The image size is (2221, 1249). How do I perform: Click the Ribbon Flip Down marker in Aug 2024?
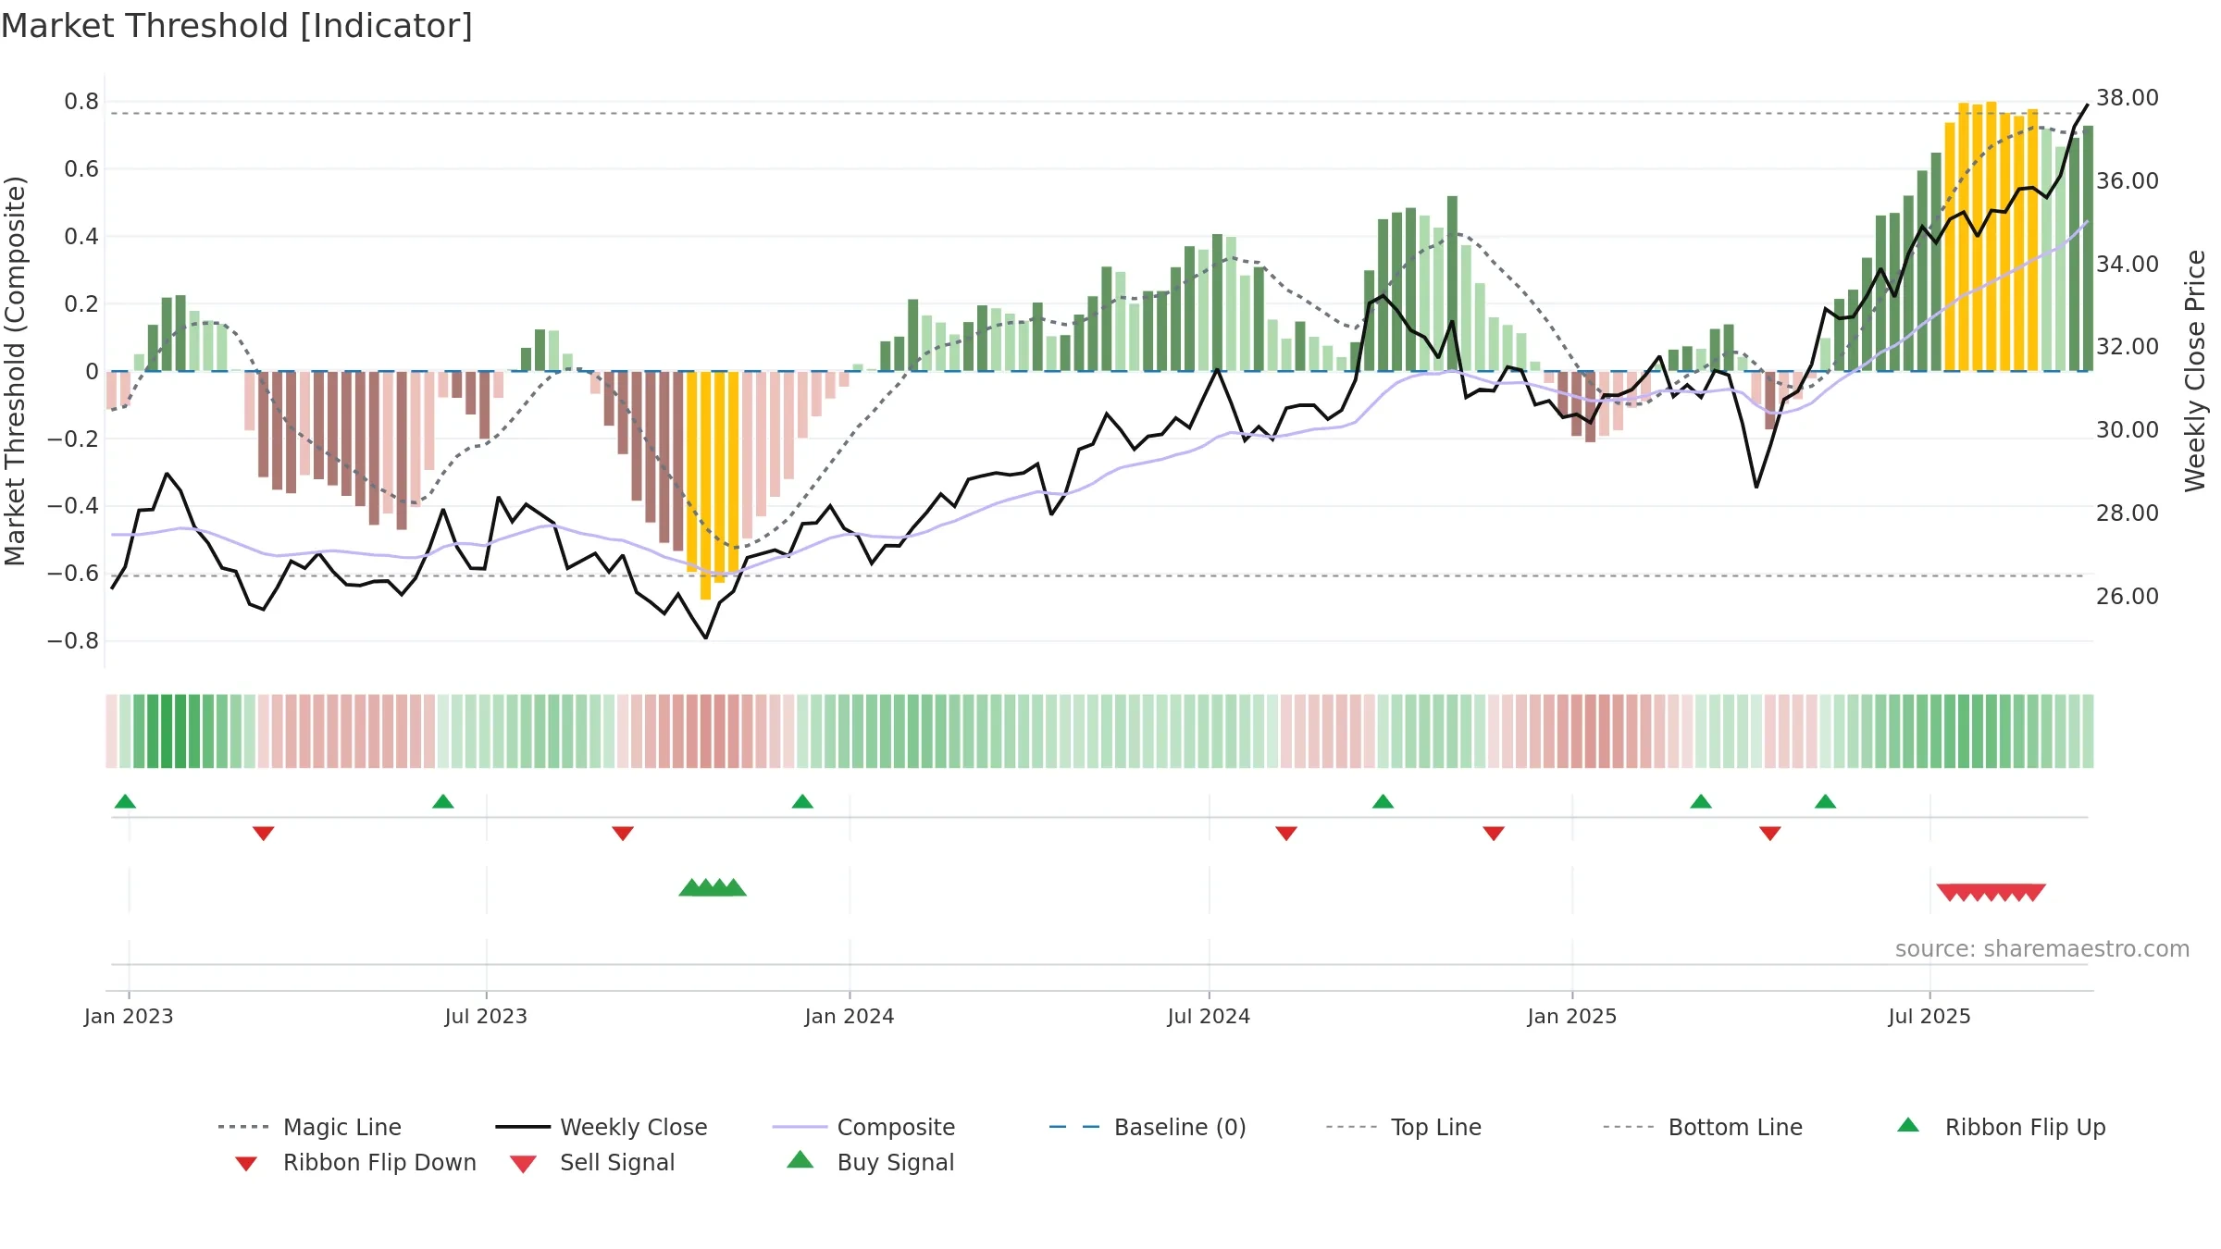pyautogui.click(x=1286, y=834)
